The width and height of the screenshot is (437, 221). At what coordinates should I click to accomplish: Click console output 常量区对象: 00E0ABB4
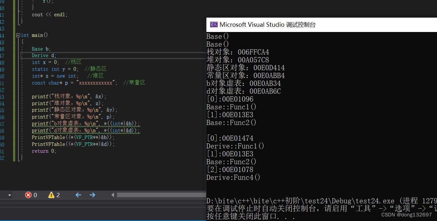(246, 76)
